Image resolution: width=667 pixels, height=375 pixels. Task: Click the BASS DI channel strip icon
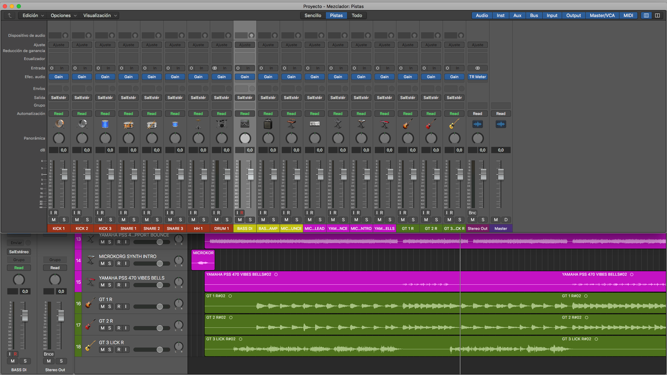[x=245, y=124]
